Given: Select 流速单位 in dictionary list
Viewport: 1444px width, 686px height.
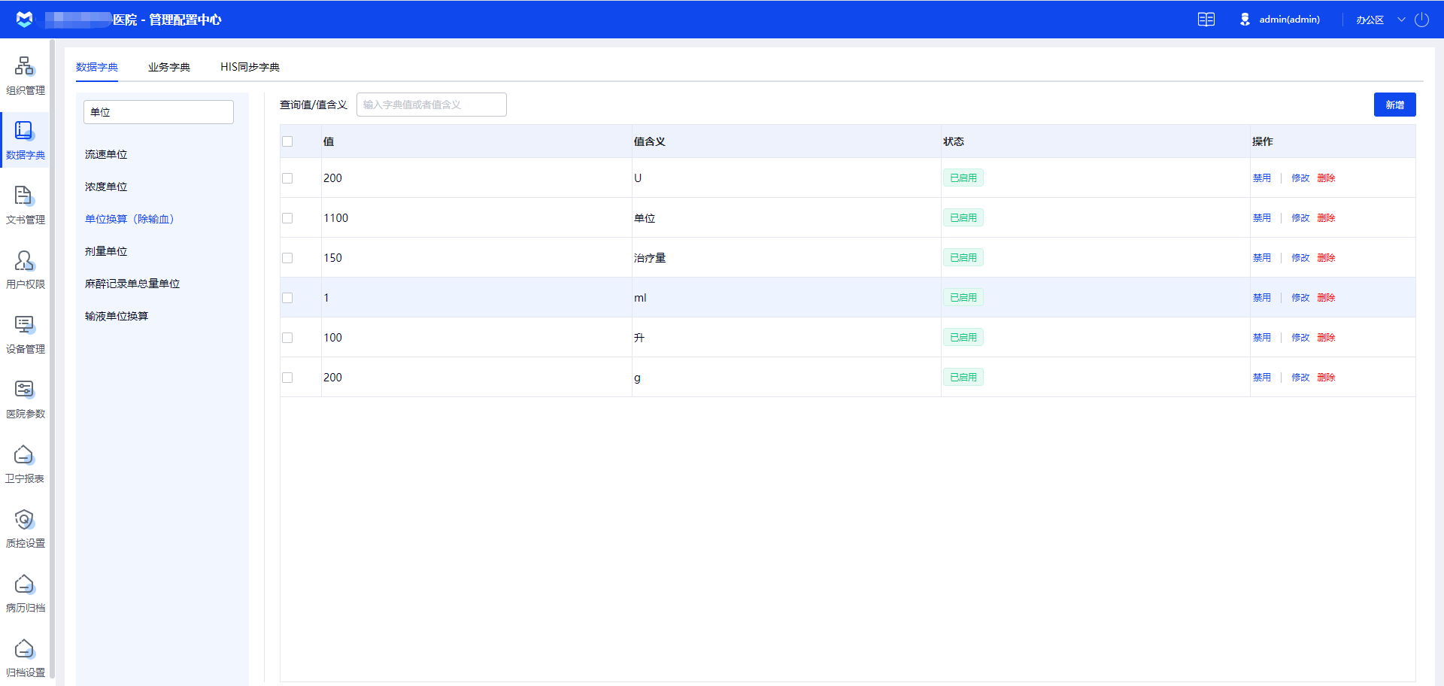Looking at the screenshot, I should pyautogui.click(x=106, y=154).
